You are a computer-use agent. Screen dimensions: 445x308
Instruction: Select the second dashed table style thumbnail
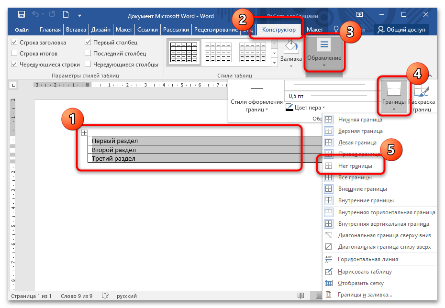(x=218, y=53)
